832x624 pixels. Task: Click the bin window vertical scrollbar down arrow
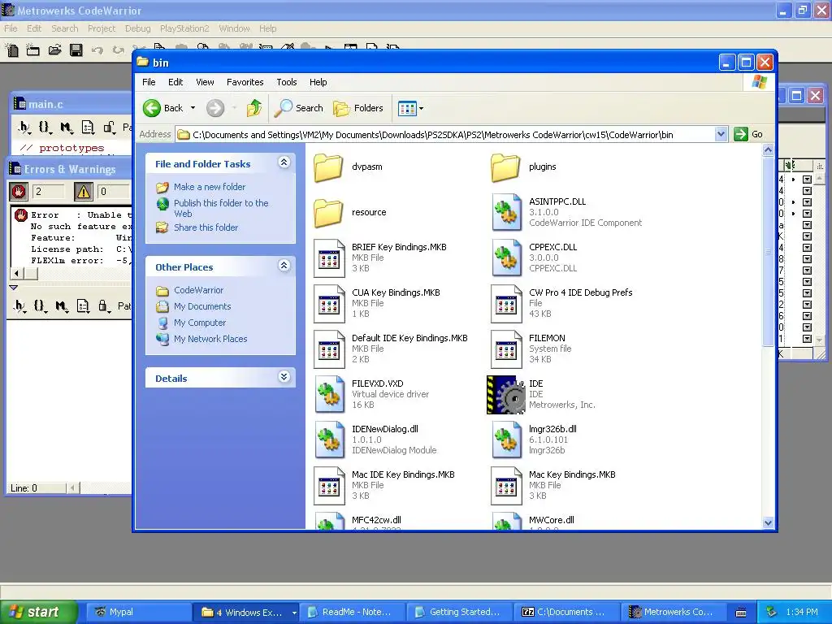tap(768, 522)
